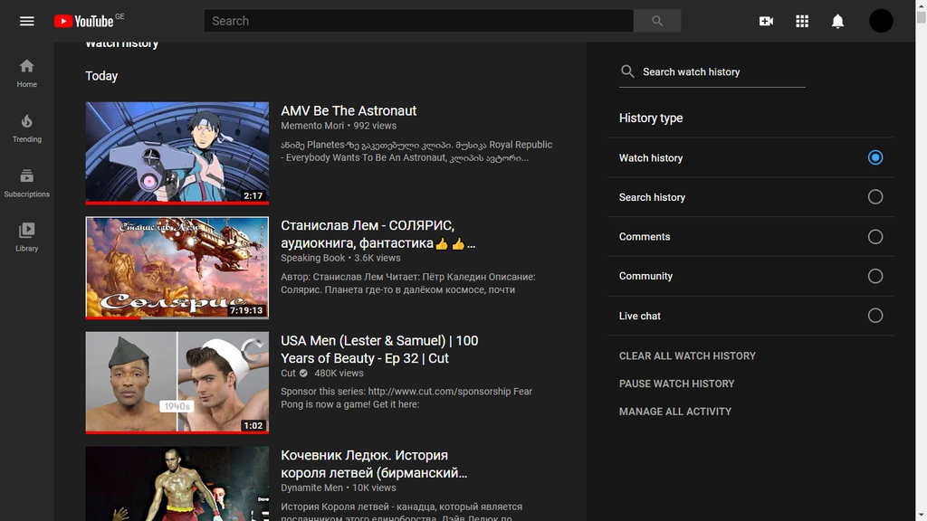Viewport: 927px width, 521px height.
Task: Visit the Cut channel
Action: pos(288,374)
